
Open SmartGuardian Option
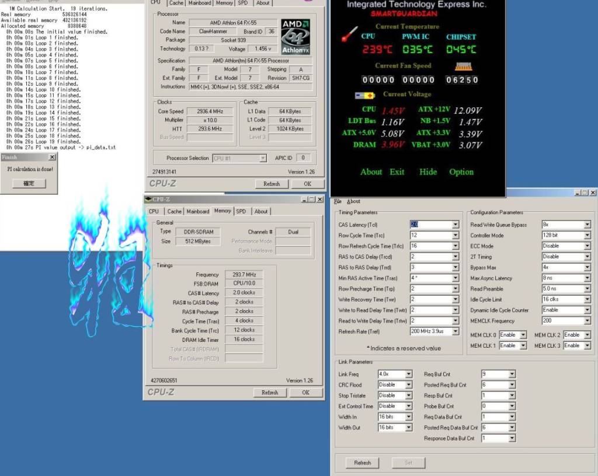pyautogui.click(x=461, y=171)
